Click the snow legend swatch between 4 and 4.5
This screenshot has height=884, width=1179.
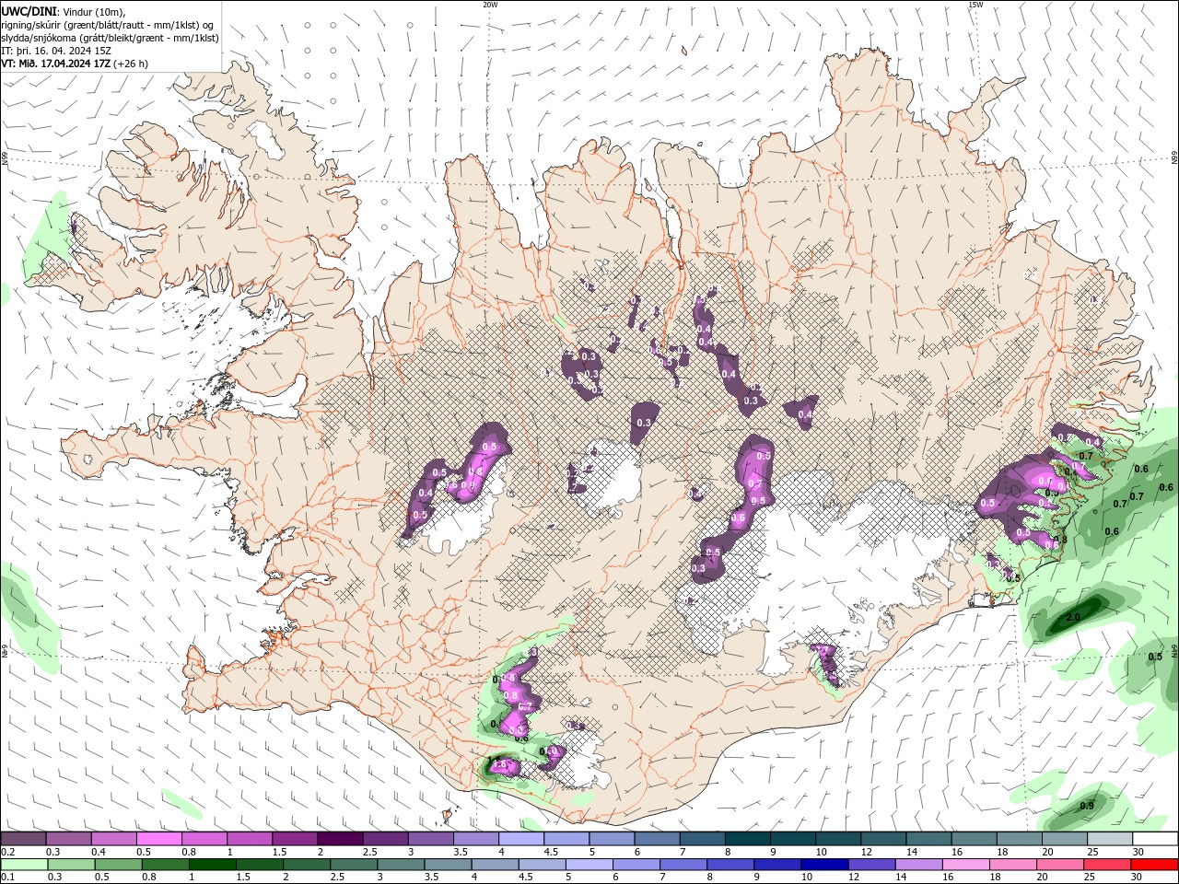pyautogui.click(x=520, y=839)
